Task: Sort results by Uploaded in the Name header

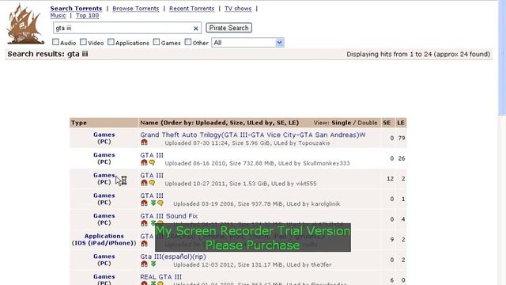Action: click(x=210, y=123)
